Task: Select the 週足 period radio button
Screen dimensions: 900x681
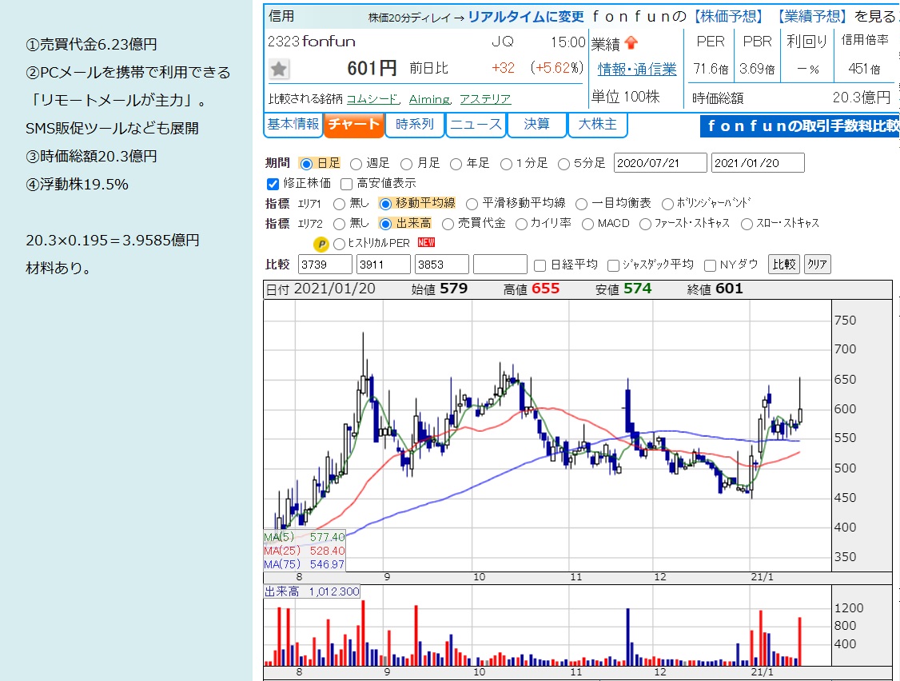Action: click(x=356, y=164)
